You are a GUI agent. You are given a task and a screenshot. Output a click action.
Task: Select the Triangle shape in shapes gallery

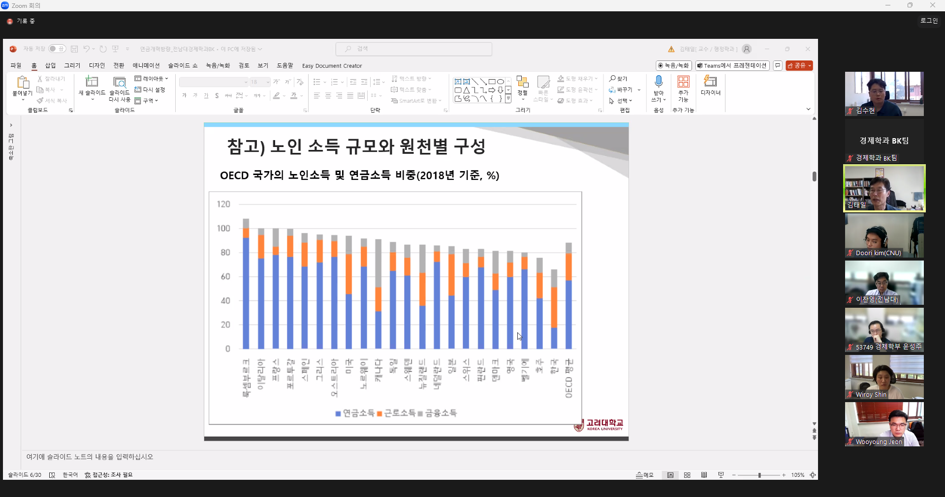click(466, 90)
